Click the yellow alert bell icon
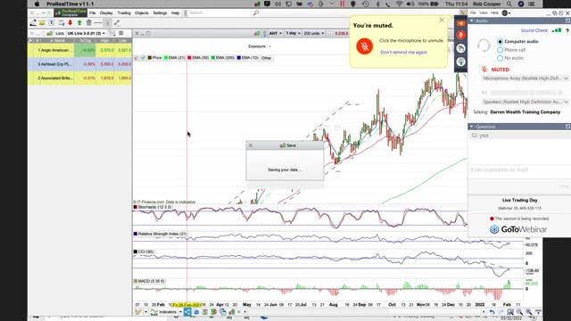Viewport: 571px width, 321px height. [x=42, y=23]
